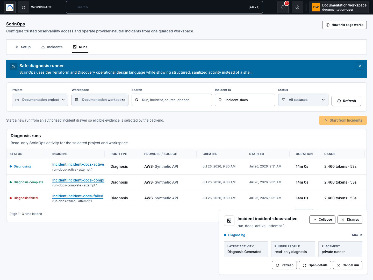Switch to the Incidents tab
This screenshot has height=280, width=373.
tap(52, 47)
